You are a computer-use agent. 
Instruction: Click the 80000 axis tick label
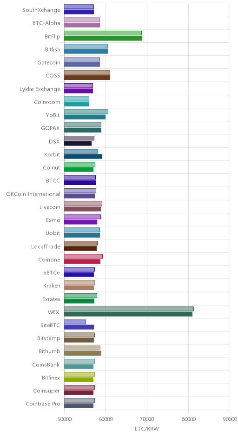tap(188, 419)
